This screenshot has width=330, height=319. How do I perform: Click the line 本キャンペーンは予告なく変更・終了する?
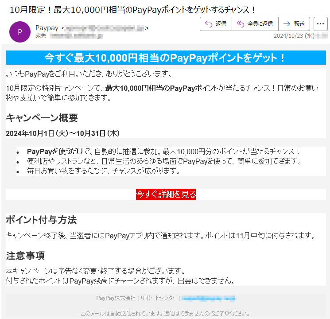point(95,271)
